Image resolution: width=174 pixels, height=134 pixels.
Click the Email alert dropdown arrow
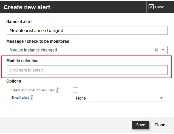[161, 98]
